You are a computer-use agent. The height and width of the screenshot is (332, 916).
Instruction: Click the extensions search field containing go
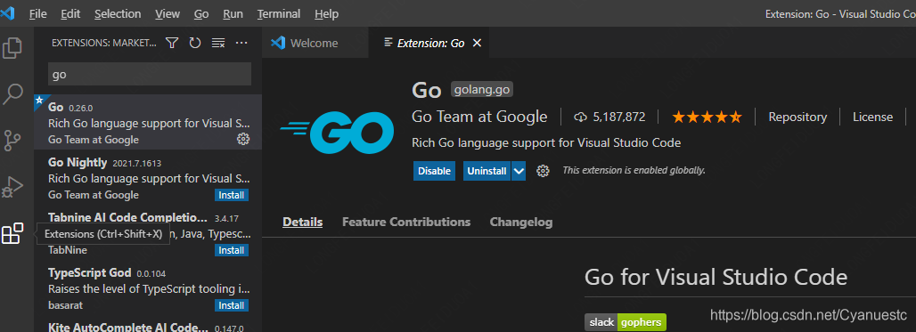pos(150,74)
